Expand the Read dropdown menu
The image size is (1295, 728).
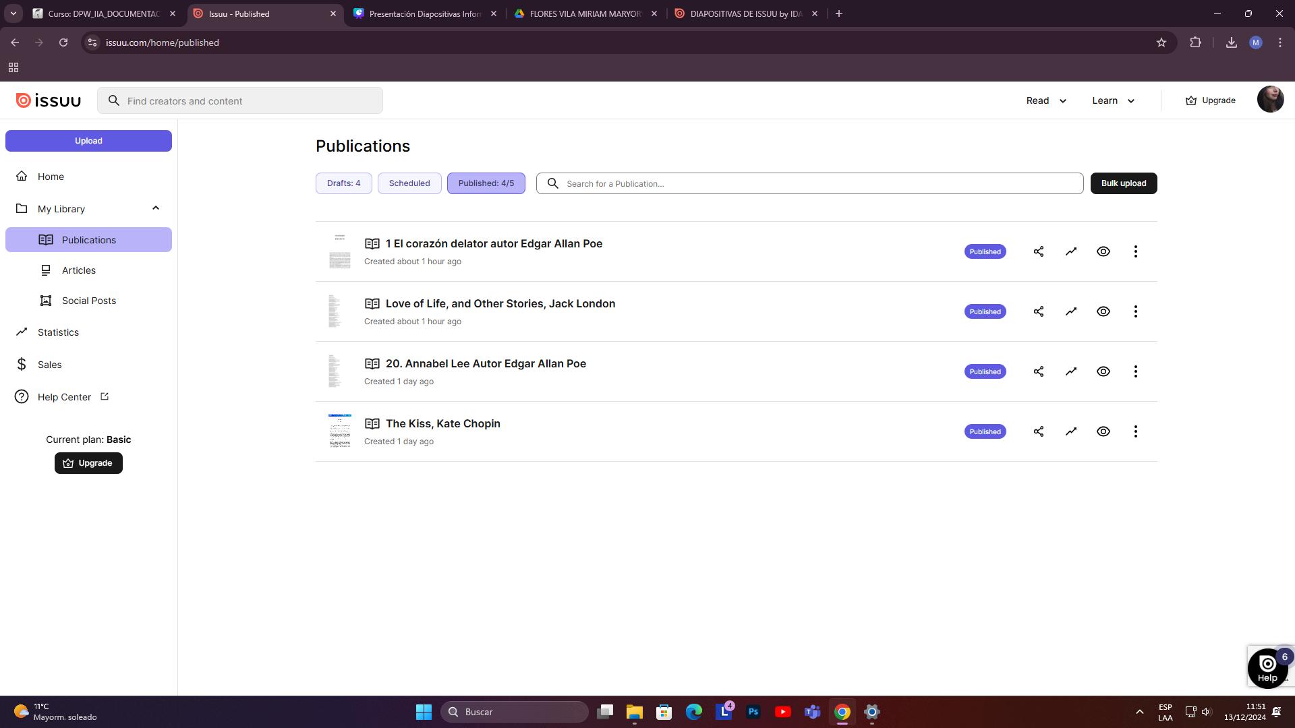pyautogui.click(x=1046, y=100)
